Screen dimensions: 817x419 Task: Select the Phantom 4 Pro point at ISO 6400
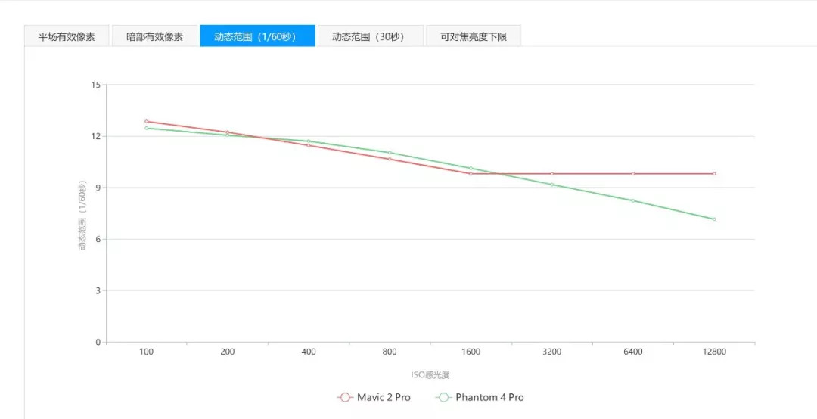click(x=633, y=200)
